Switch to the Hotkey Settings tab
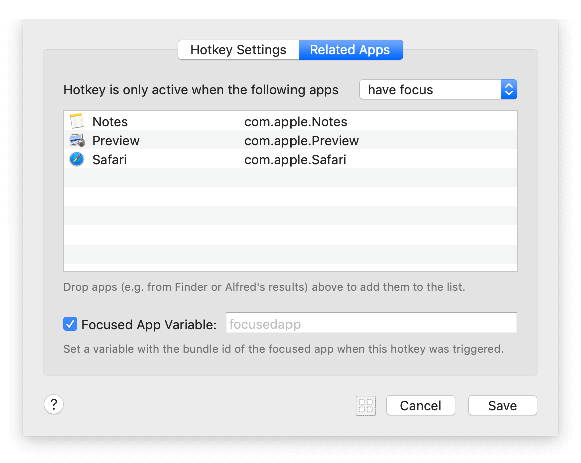The height and width of the screenshot is (463, 581). click(238, 49)
